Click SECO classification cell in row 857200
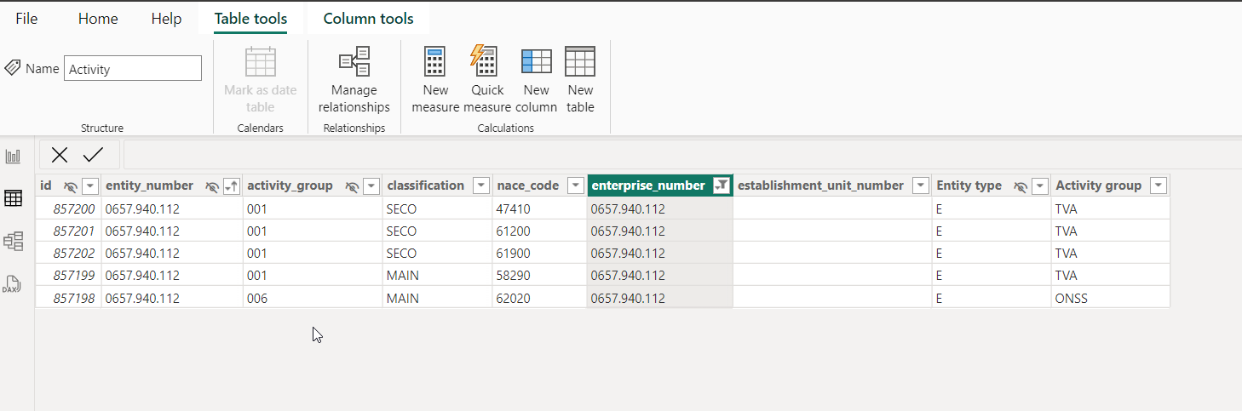The width and height of the screenshot is (1242, 411). click(x=437, y=208)
